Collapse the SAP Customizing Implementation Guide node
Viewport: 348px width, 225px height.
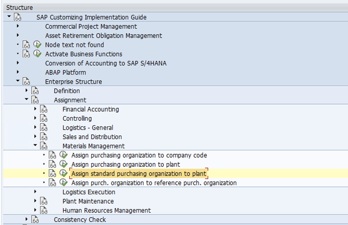point(9,17)
